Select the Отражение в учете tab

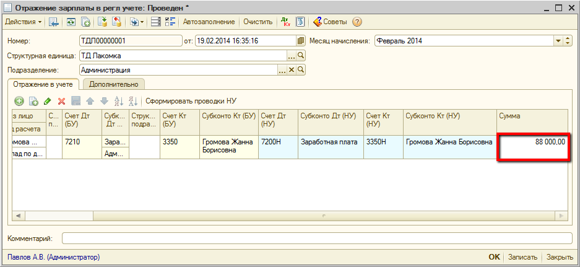[43, 84]
